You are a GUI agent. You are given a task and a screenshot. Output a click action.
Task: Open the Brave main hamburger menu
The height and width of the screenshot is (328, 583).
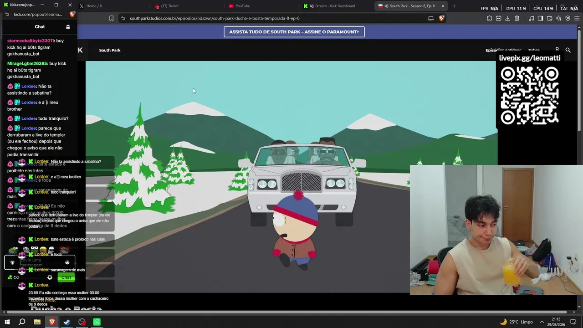(577, 18)
